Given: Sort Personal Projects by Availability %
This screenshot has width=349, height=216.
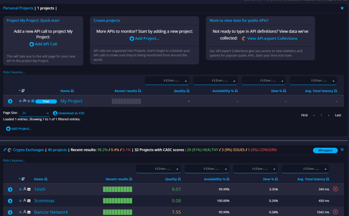Looking at the screenshot, I should tap(225, 91).
